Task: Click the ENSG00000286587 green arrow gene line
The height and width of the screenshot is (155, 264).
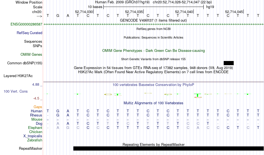Action: click(154, 24)
